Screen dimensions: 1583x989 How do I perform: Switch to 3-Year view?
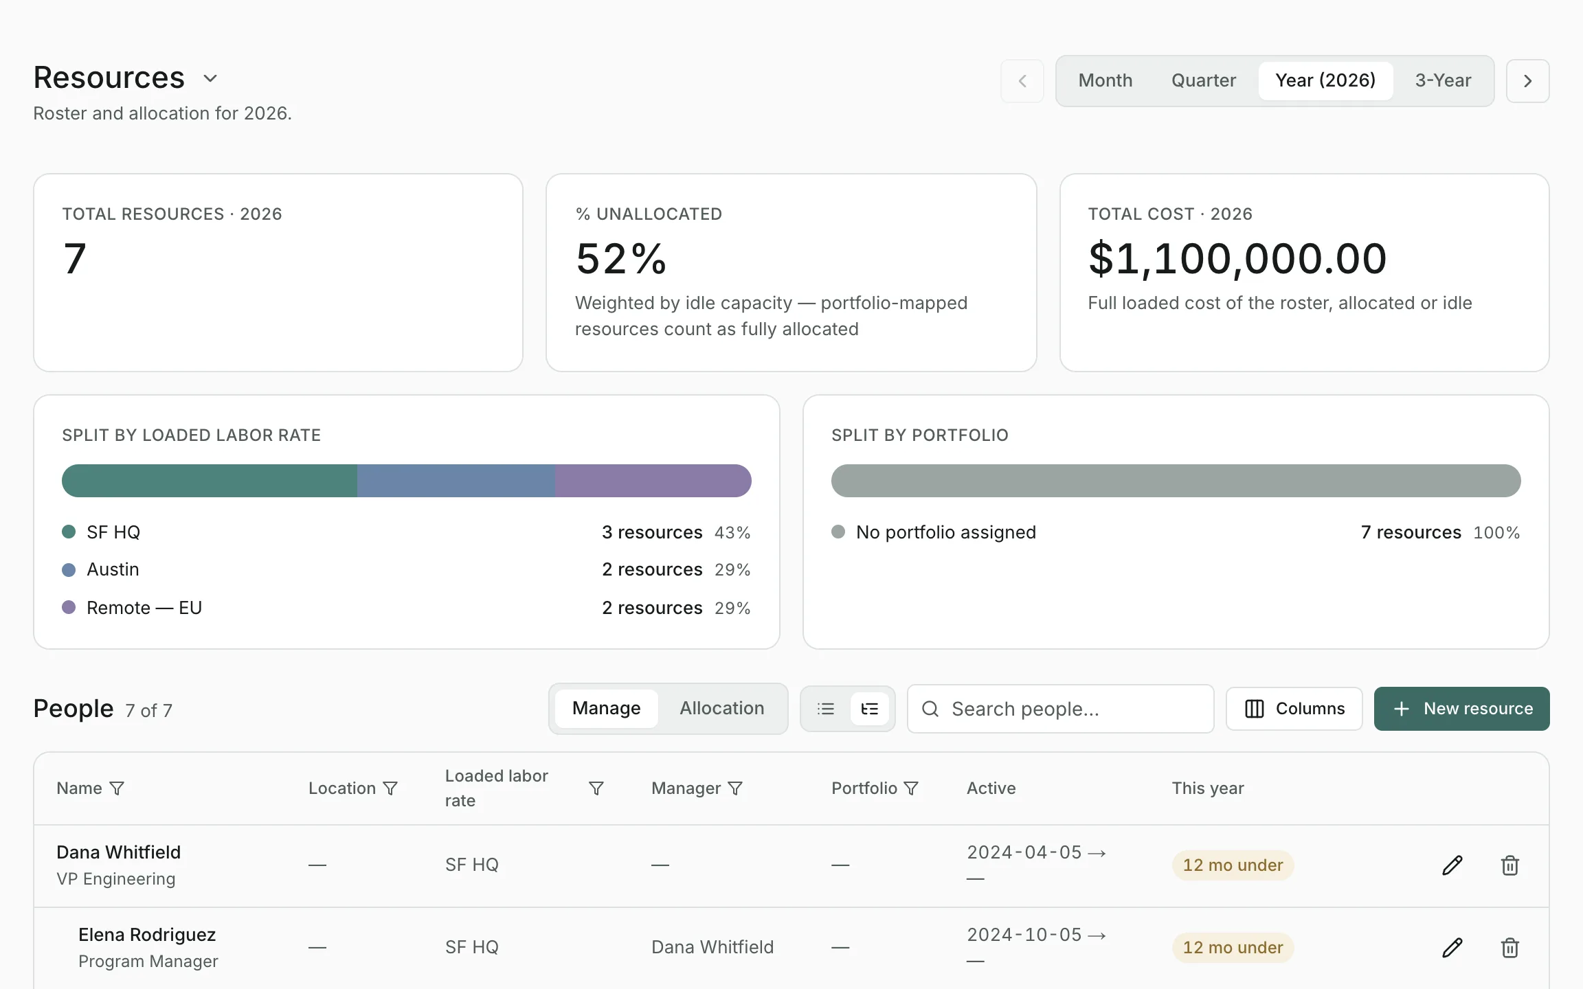[1443, 80]
